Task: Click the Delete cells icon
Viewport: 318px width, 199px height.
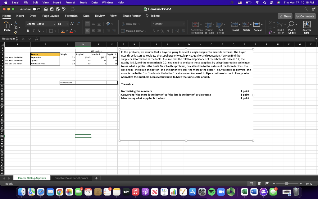Action: point(245,24)
